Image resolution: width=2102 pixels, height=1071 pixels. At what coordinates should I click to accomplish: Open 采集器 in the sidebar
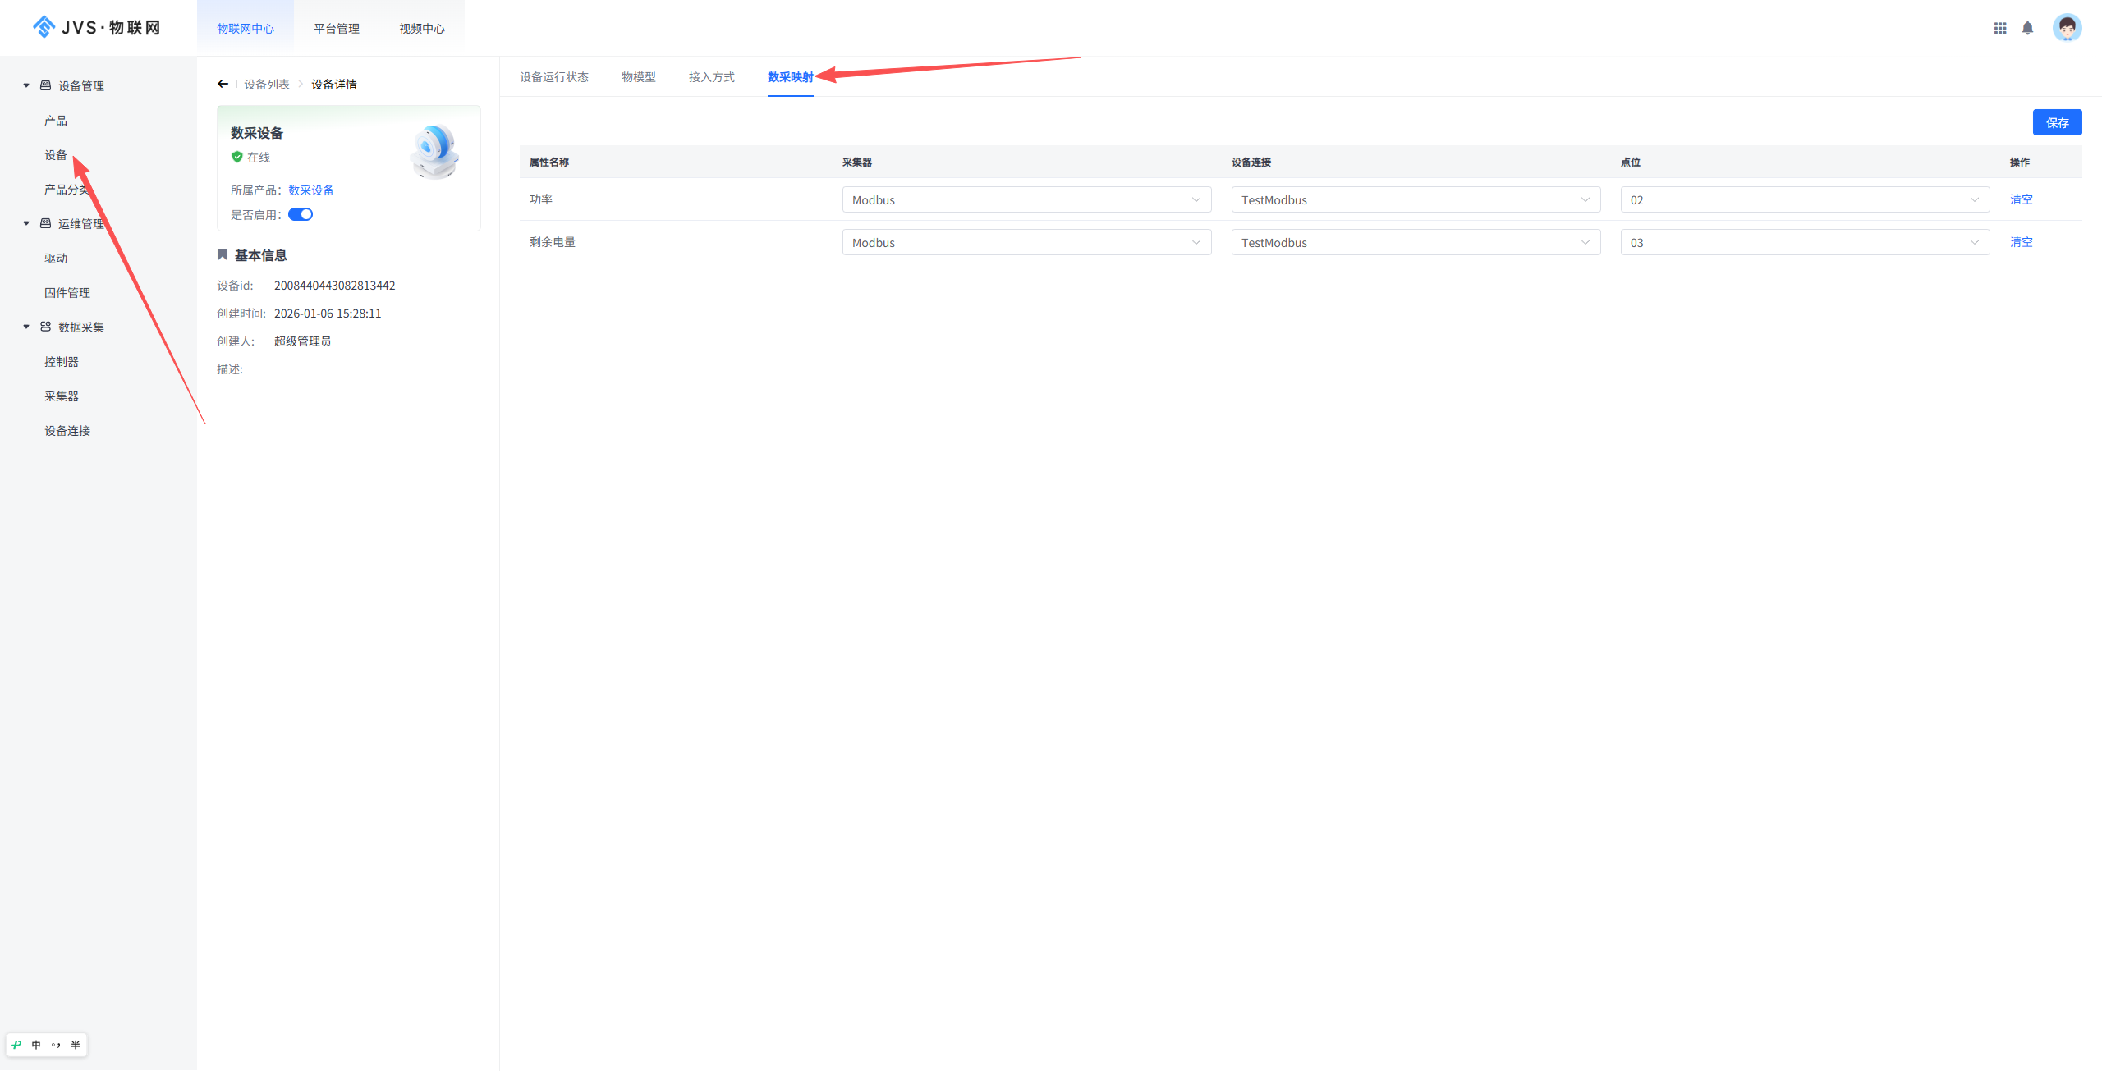[62, 396]
